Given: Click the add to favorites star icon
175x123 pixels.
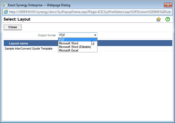Looking at the screenshot, I should [159, 20].
